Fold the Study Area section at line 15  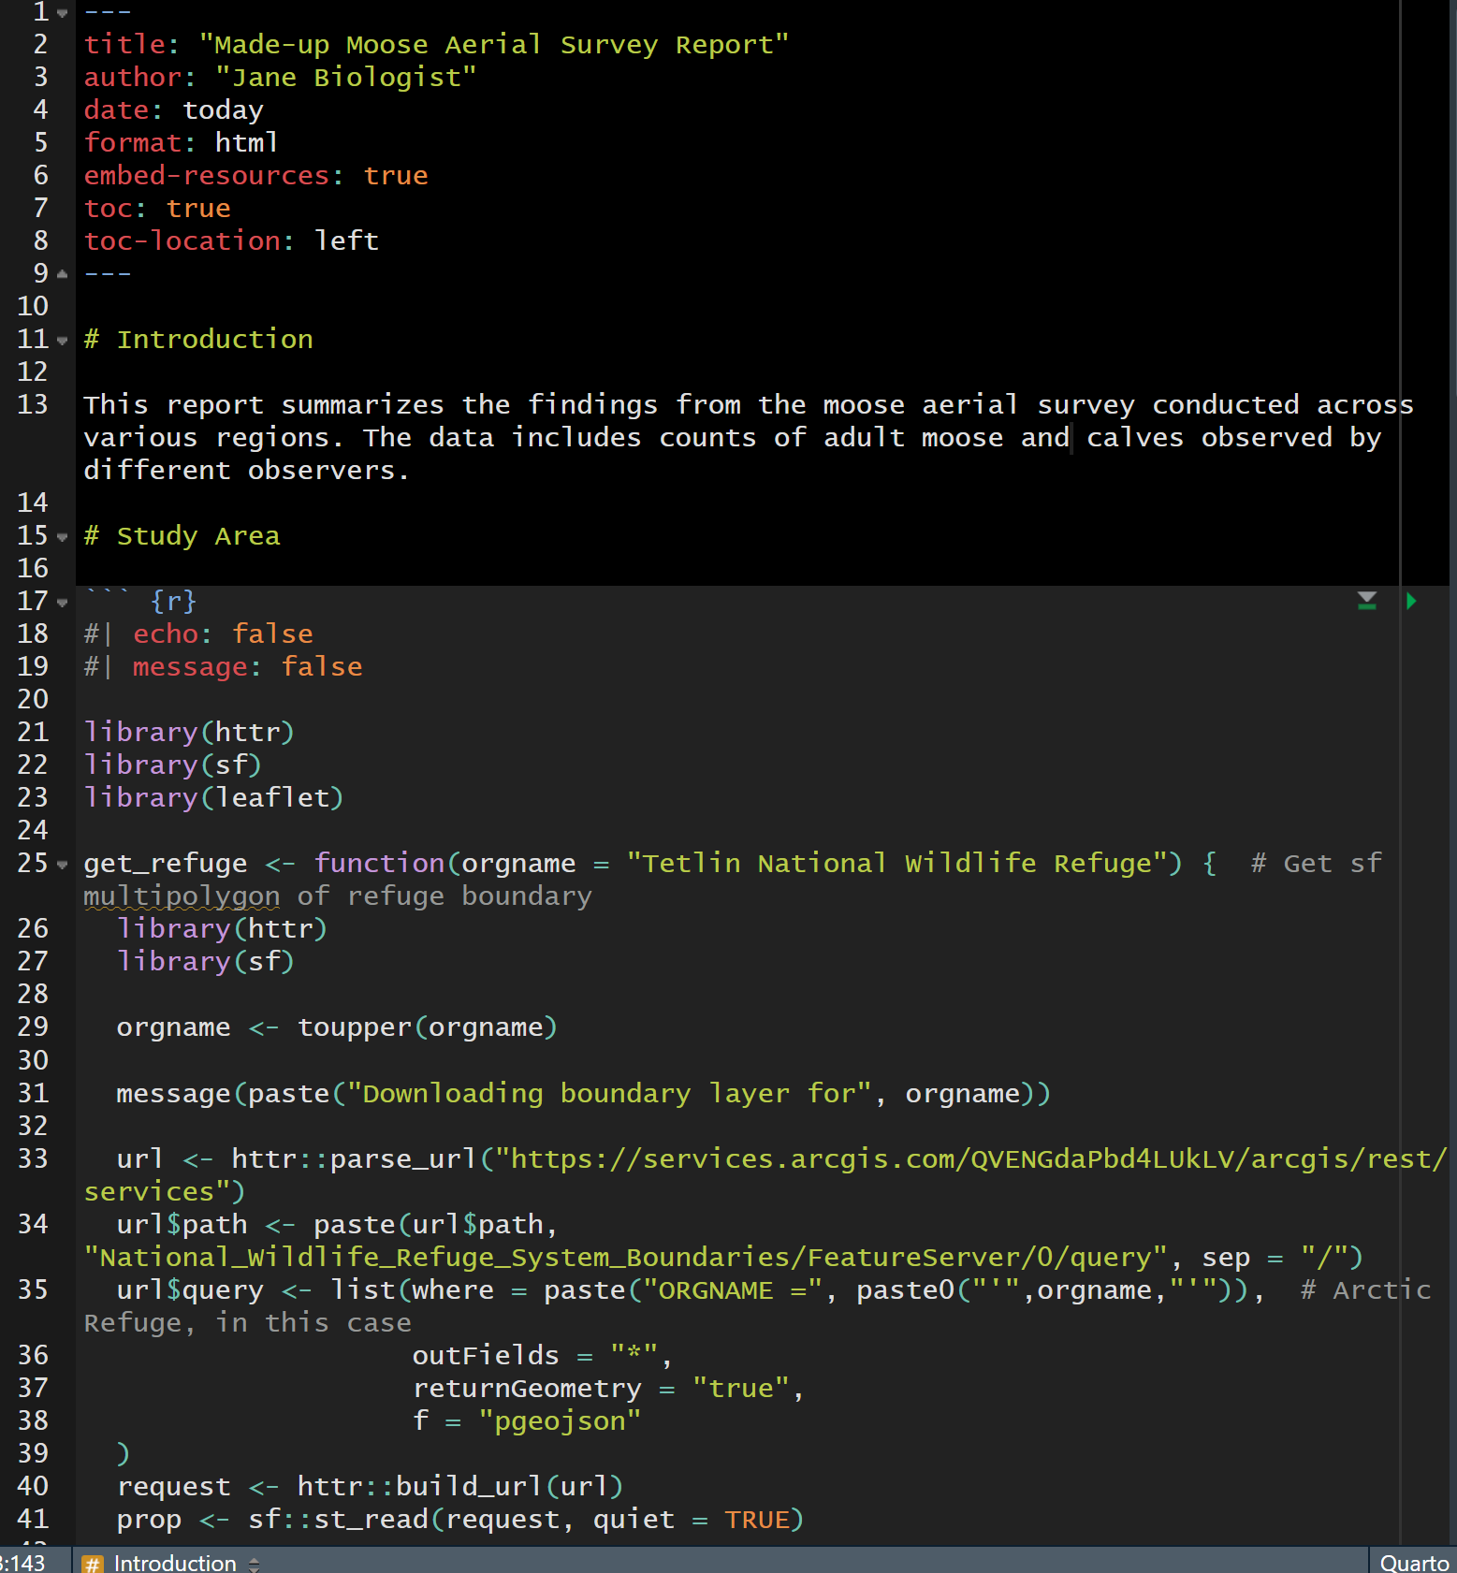[63, 537]
